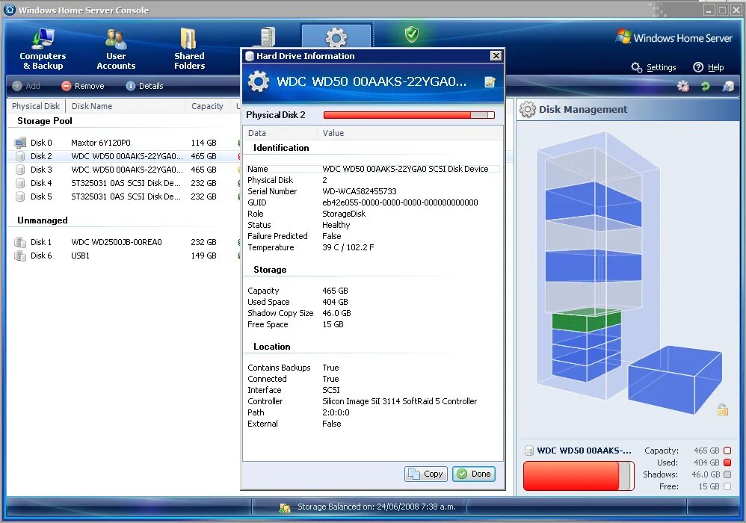
Task: Close the Hard Drive Information dialog
Action: click(496, 55)
